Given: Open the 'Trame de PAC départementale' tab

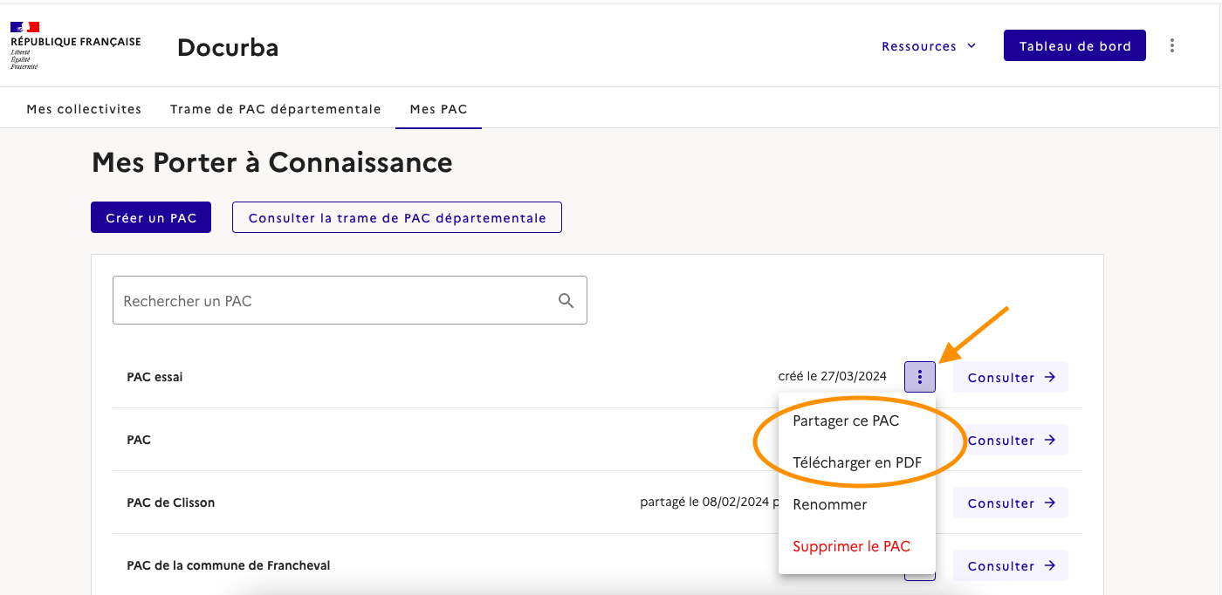Looking at the screenshot, I should coord(275,109).
